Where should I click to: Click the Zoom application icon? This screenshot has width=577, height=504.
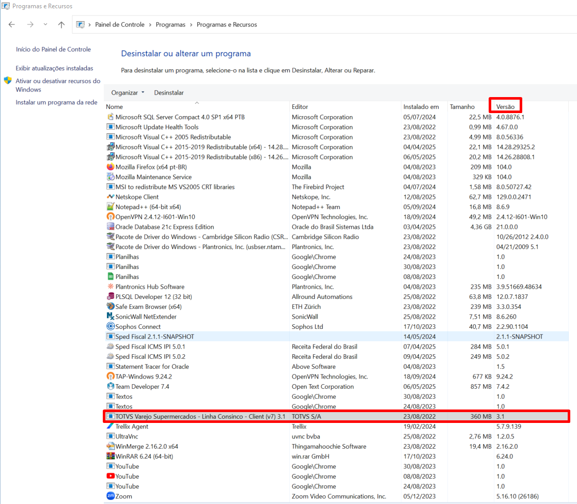click(x=111, y=496)
